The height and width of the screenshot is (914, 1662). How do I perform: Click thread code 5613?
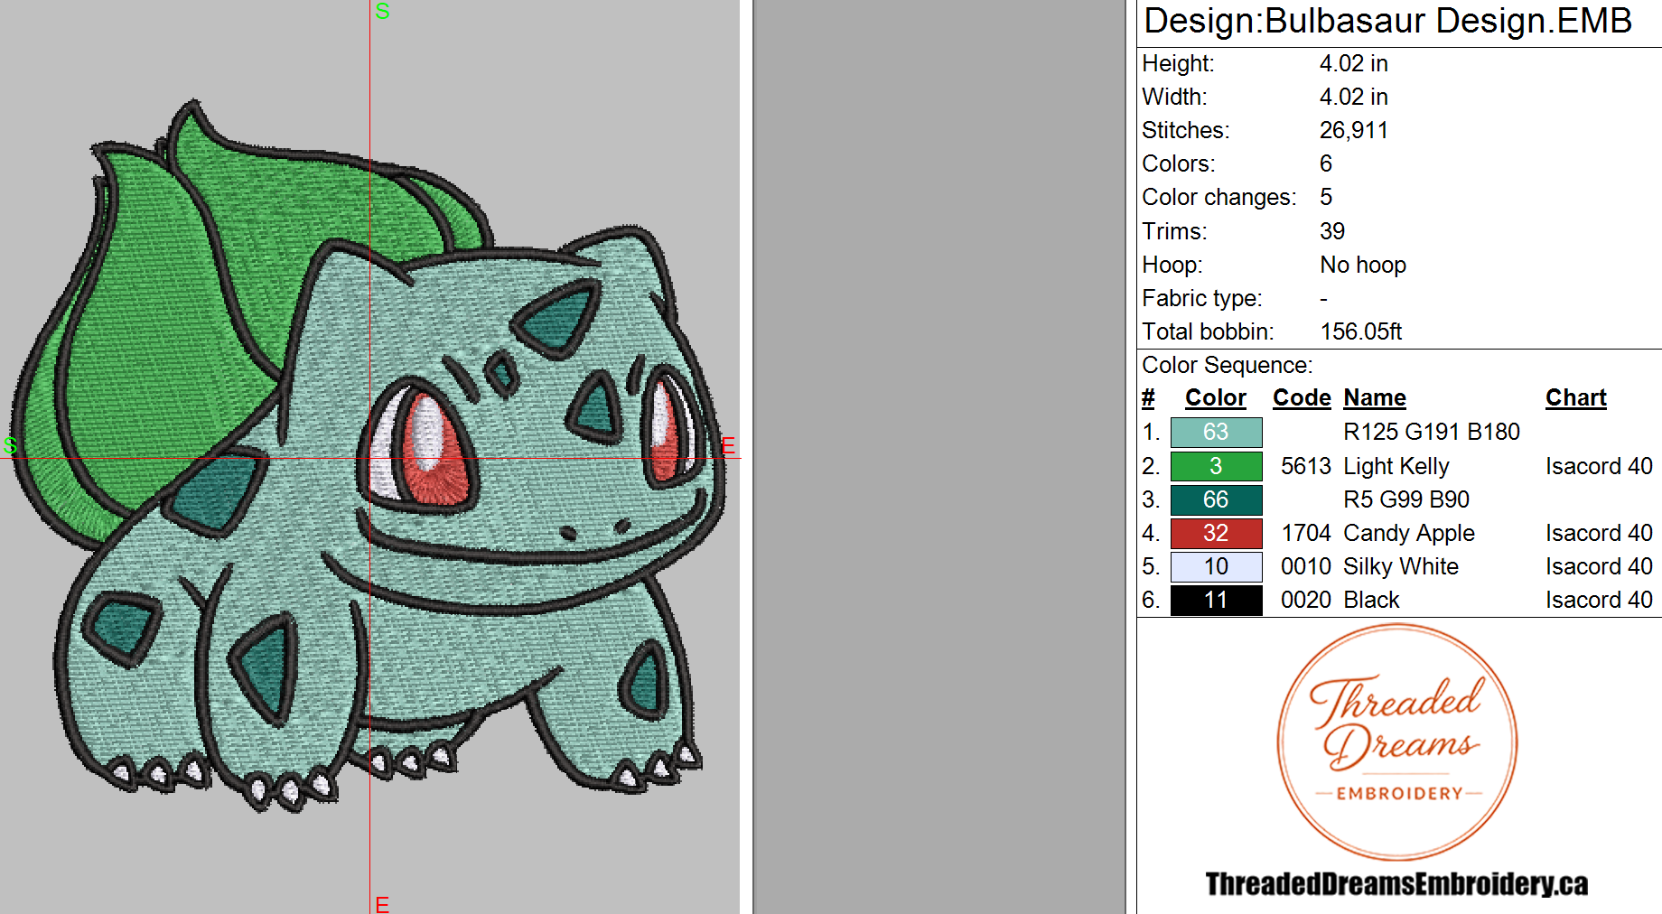tap(1306, 466)
